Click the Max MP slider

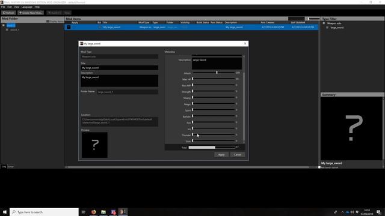click(x=214, y=85)
